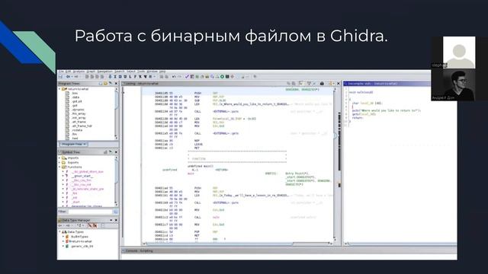Select the .eh_frame_hdr section in Program Trees
The height and width of the screenshot is (274, 488).
pyautogui.click(x=82, y=126)
